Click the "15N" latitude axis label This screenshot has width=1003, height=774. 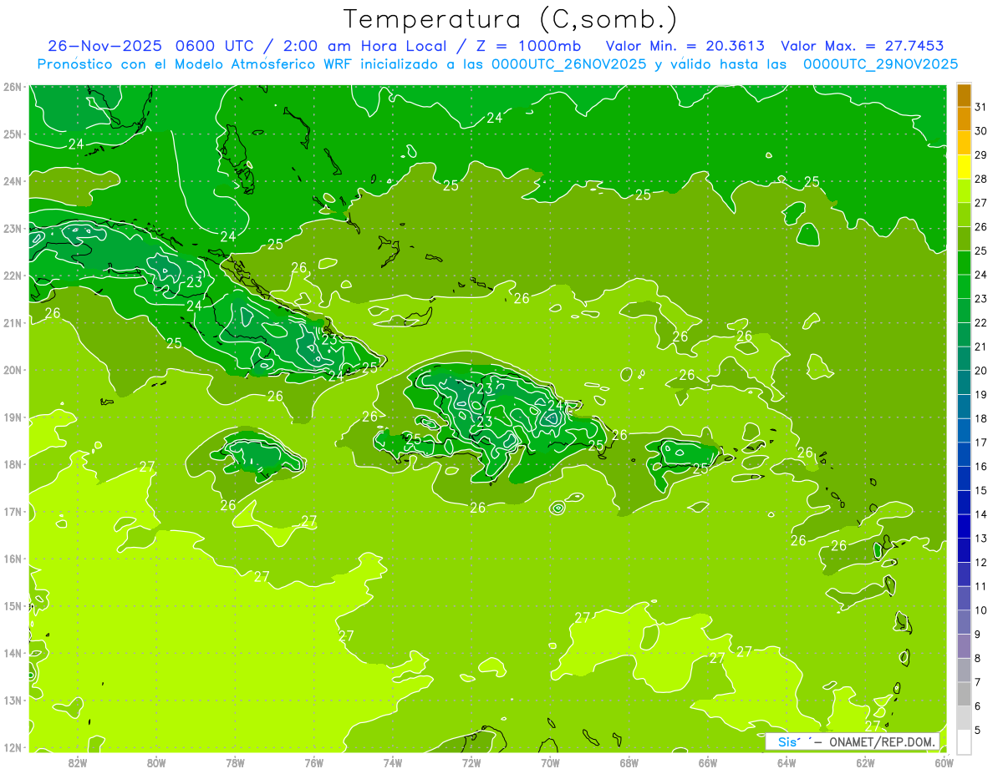click(x=13, y=605)
